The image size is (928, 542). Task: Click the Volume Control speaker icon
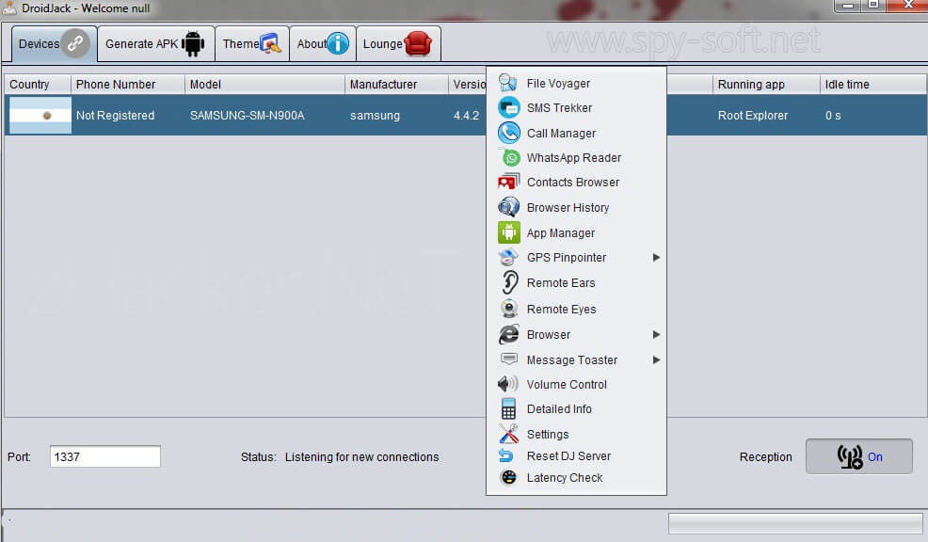(508, 384)
